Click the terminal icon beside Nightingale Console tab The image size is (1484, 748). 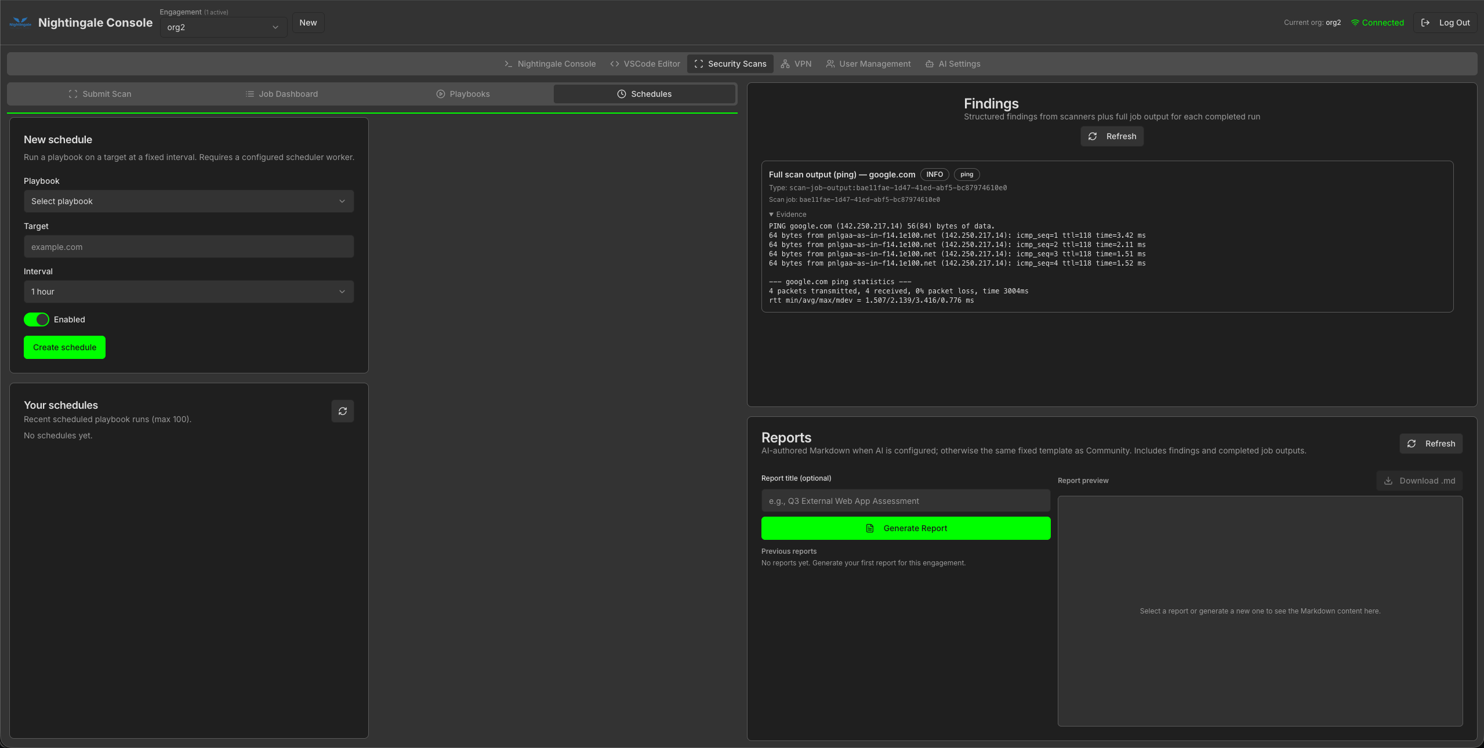click(508, 64)
